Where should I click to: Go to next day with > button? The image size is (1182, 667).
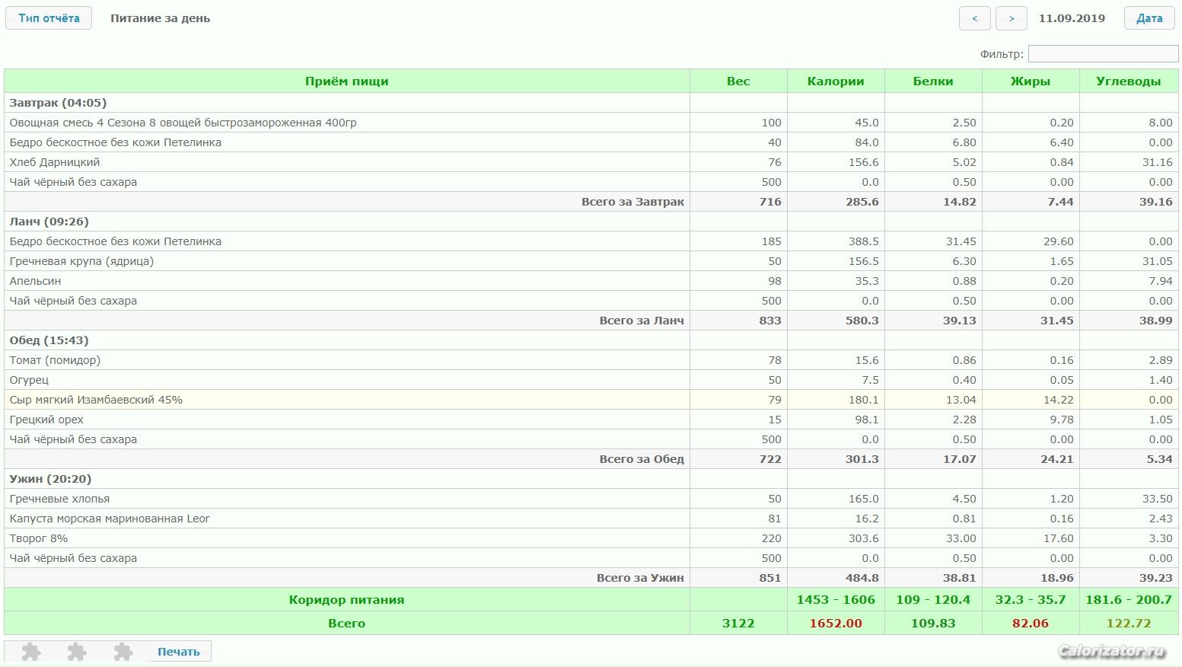[1012, 18]
